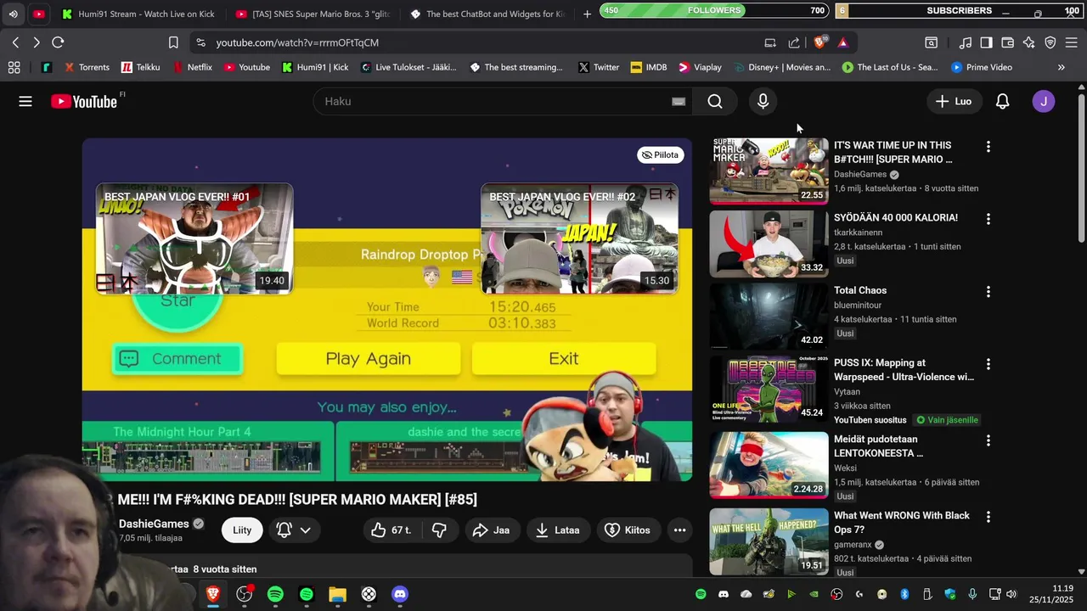Open BEST JAPAN VLOG EVER #01 end-screen video

(194, 239)
